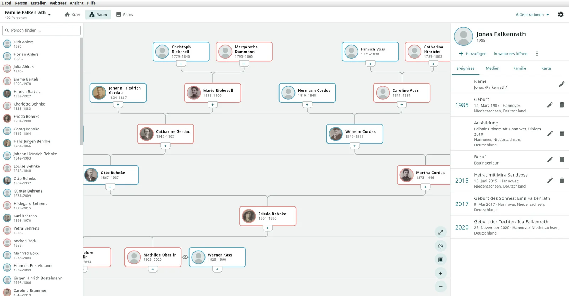Edit the Heirat mit Mira Sandvoss event
Viewport: 569px width, 296px height.
click(x=550, y=180)
